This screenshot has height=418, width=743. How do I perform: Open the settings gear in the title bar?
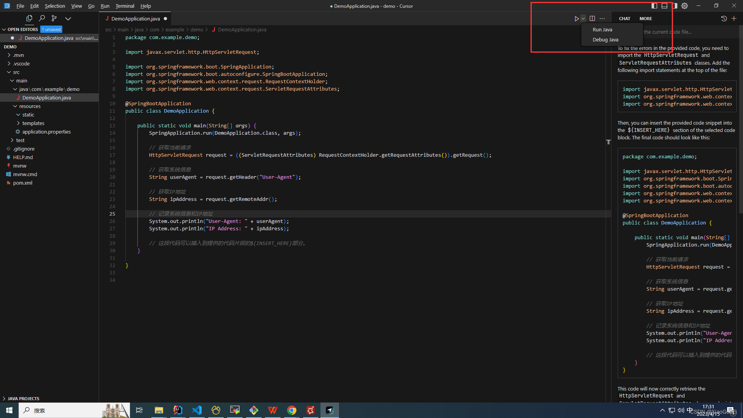tap(685, 6)
